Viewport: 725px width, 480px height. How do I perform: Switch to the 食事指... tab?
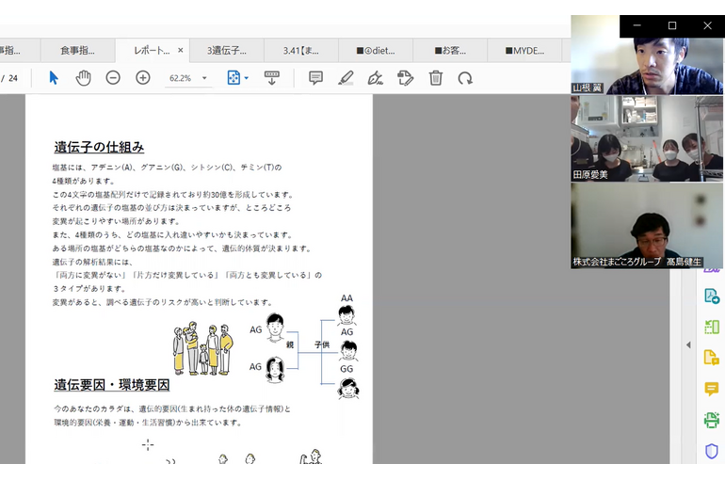[x=77, y=51]
